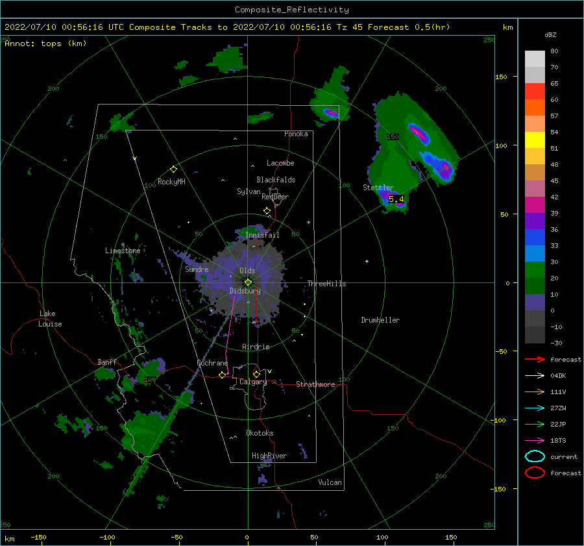The height and width of the screenshot is (546, 584).
Task: Click the Didsbury city label
Action: click(x=245, y=291)
